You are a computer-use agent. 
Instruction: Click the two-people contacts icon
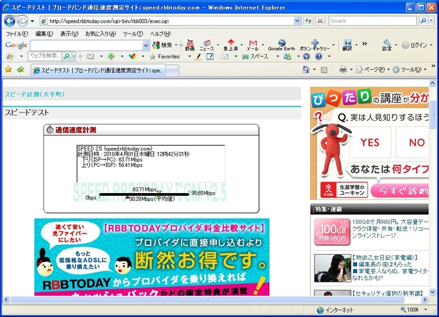(x=287, y=56)
